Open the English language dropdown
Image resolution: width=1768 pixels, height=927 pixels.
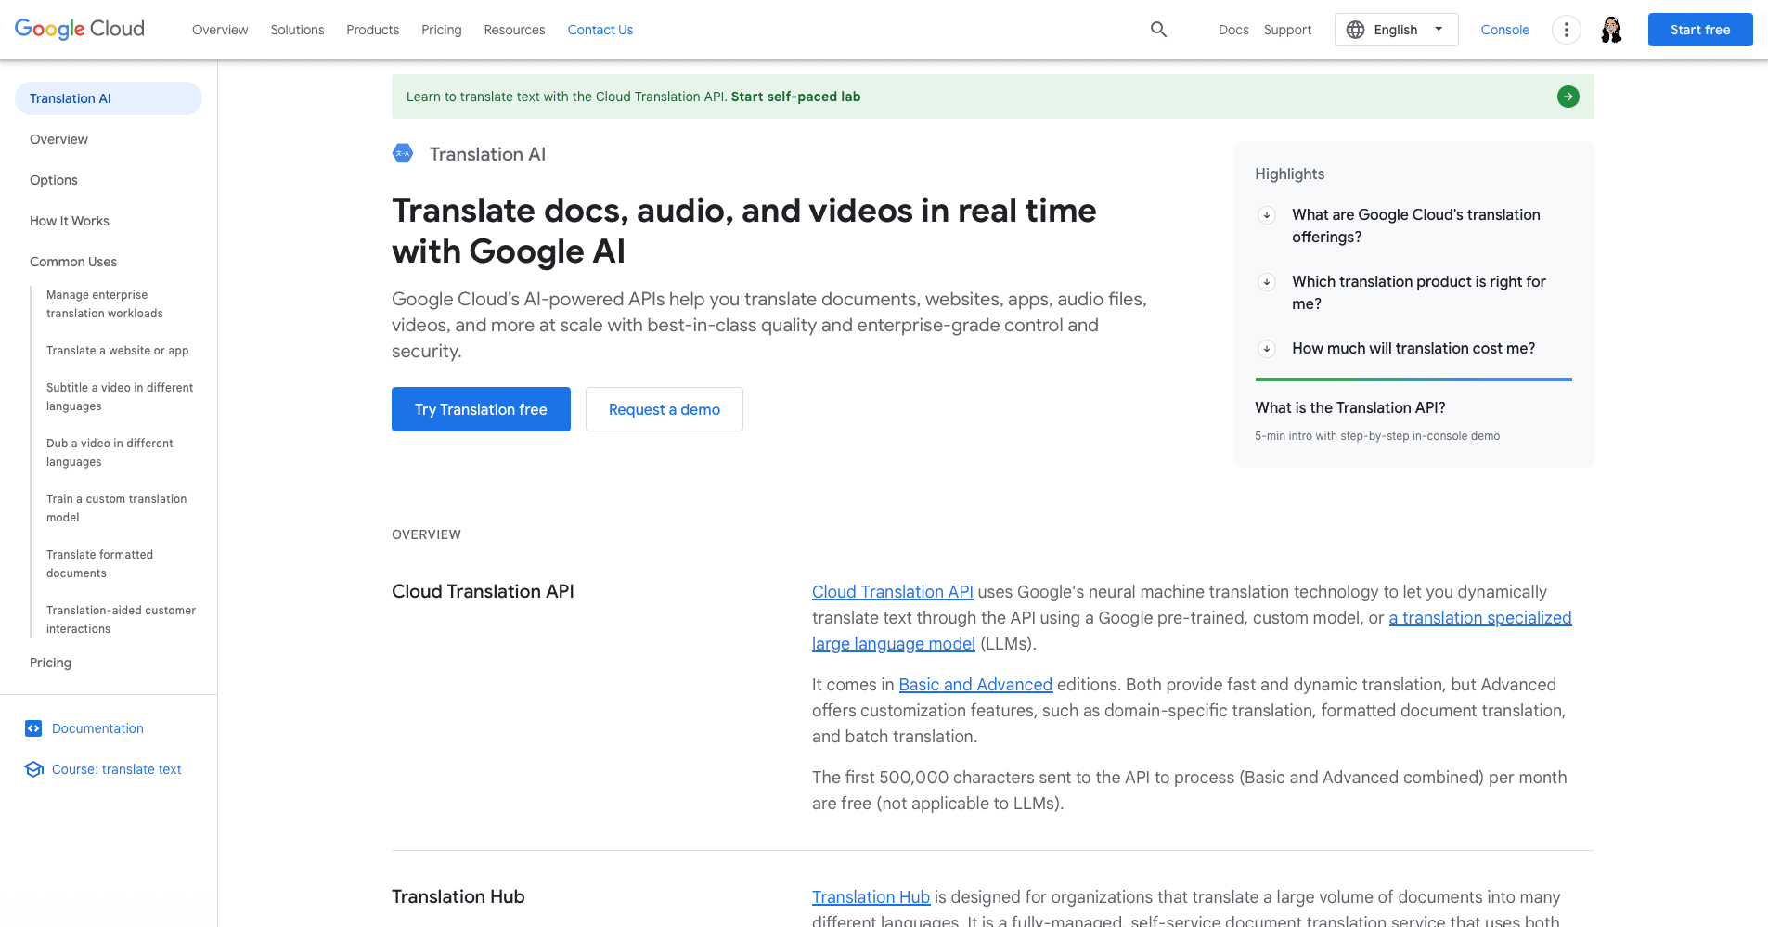click(x=1396, y=29)
